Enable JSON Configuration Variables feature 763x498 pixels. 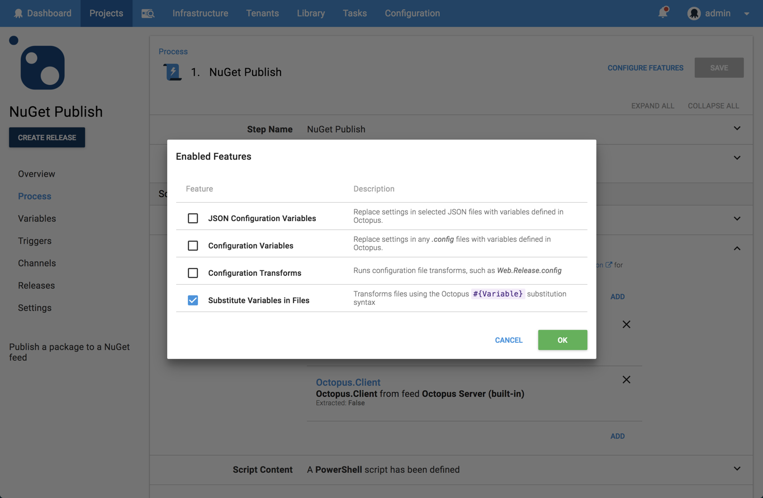click(193, 218)
